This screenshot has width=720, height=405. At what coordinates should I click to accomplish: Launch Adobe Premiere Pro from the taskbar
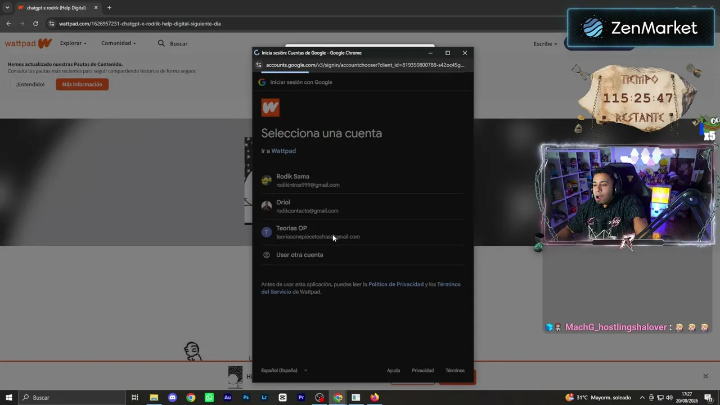[301, 398]
